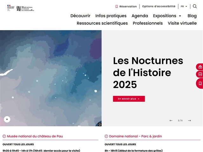The width and height of the screenshot is (203, 152).
Task: Go to Infos pratiques menu item
Action: click(x=111, y=16)
